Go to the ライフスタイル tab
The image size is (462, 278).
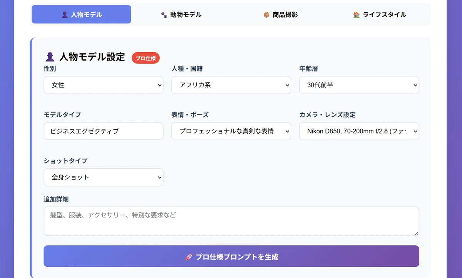pos(380,15)
